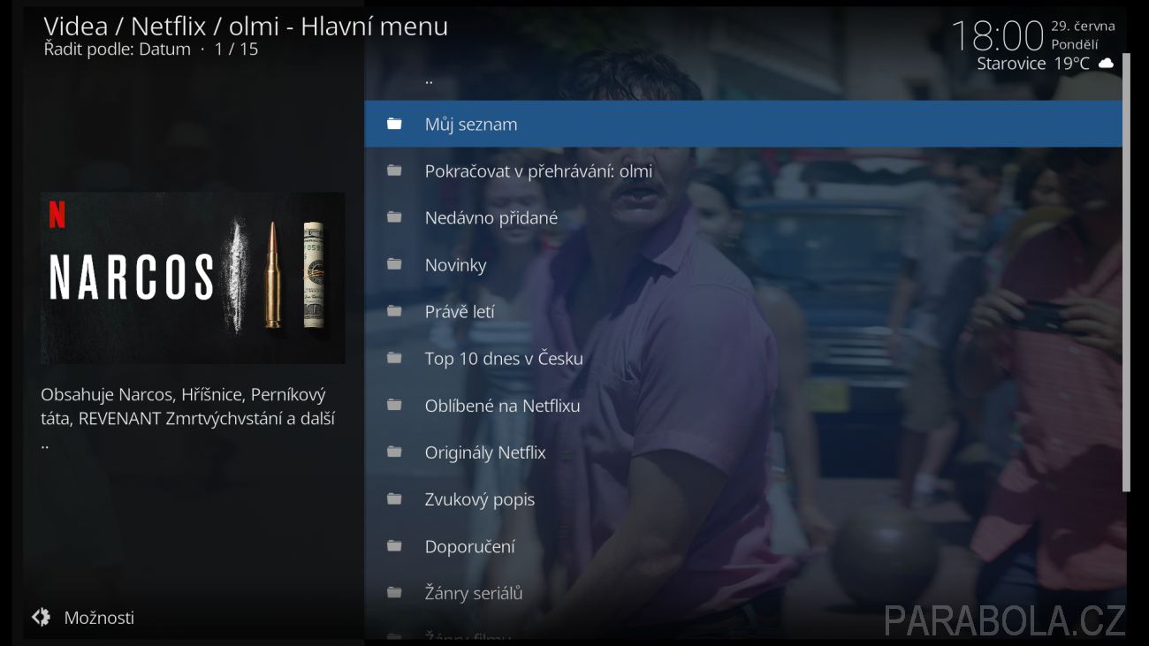Click folder icon beside Pokračovat v přehrávání
1149x646 pixels.
[x=394, y=171]
